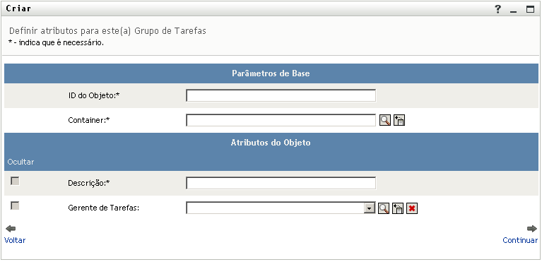This screenshot has height=262, width=542.
Task: Click into the Descrição text field
Action: 281,183
